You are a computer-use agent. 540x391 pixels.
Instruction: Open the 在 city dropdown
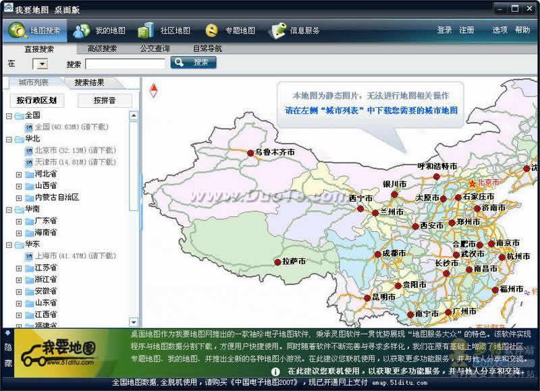coord(43,64)
